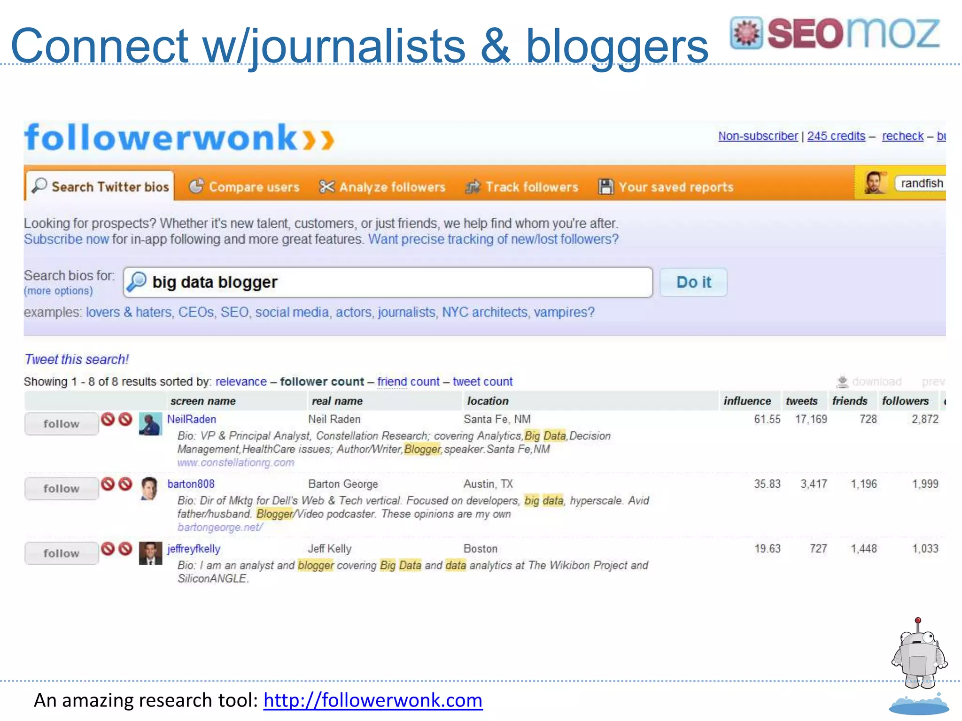Click Tweet this search link

(x=76, y=360)
